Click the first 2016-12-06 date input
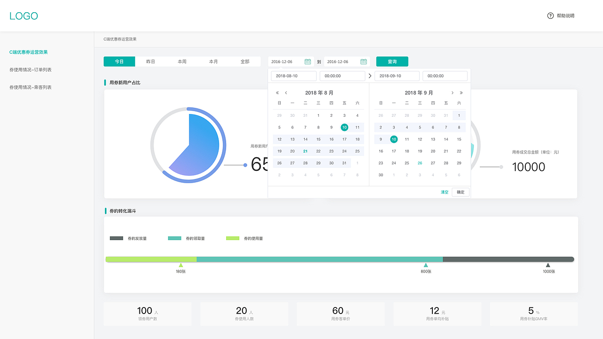The image size is (603, 339). 291,62
